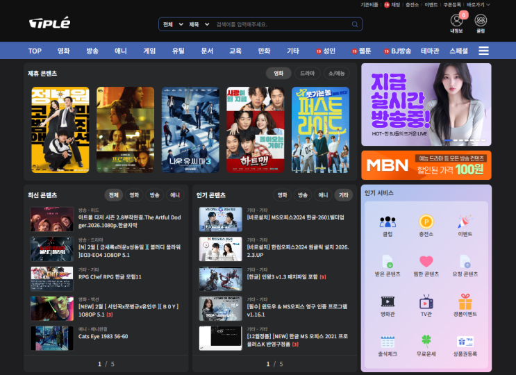Select 애니 in navigation bar
The height and width of the screenshot is (375, 516).
click(121, 51)
